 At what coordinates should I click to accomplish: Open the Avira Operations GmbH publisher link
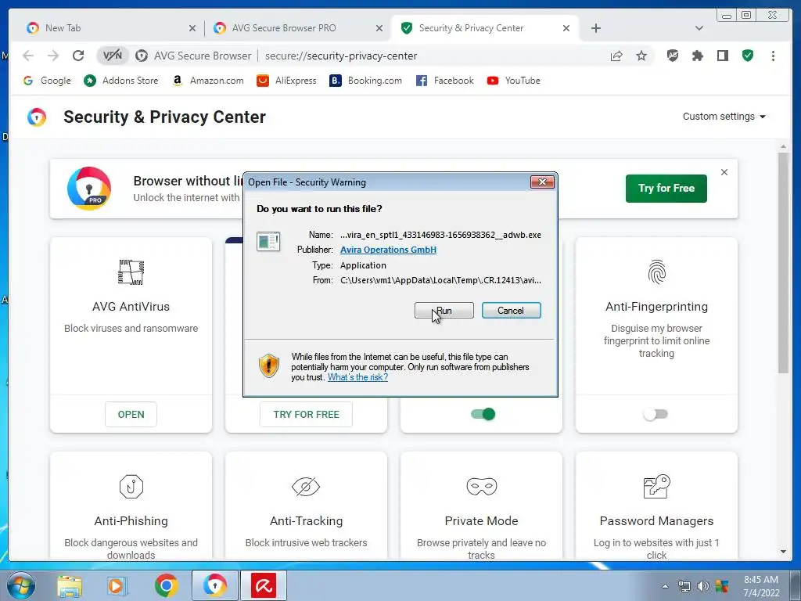pos(388,250)
